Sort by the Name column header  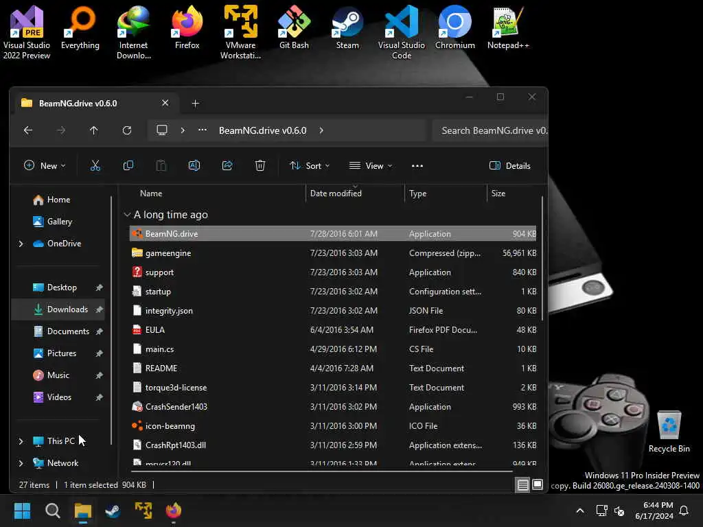(151, 194)
